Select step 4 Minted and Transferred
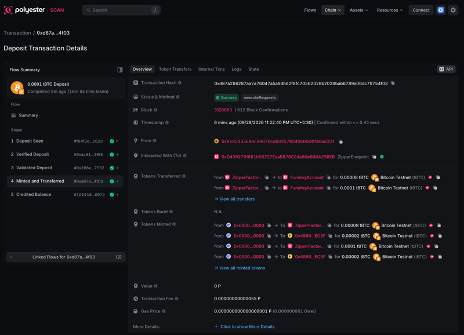The image size is (464, 335). pos(65,181)
